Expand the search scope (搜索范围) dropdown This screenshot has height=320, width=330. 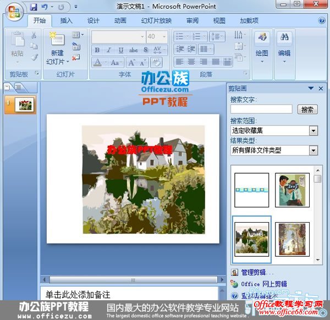coord(313,130)
